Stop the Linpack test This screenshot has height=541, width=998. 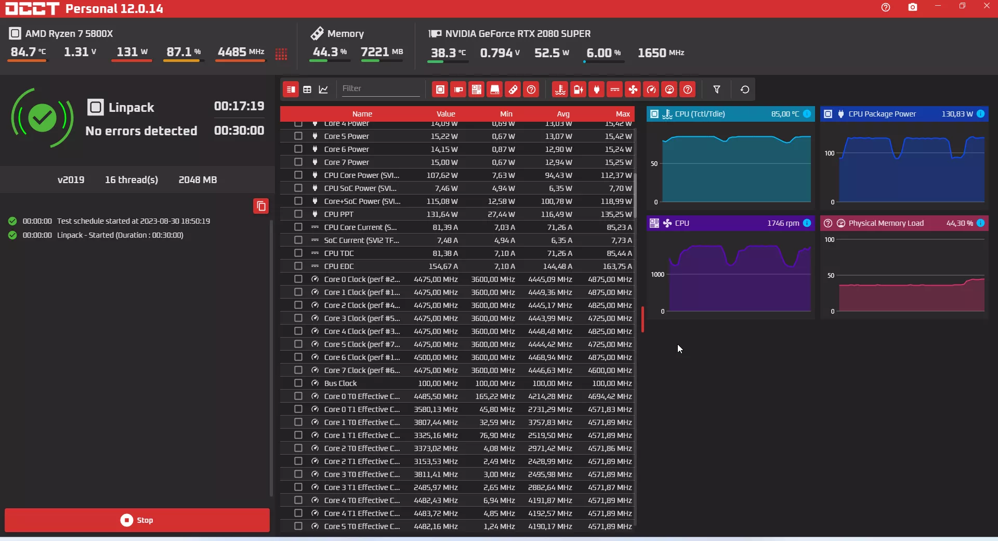[137, 520]
